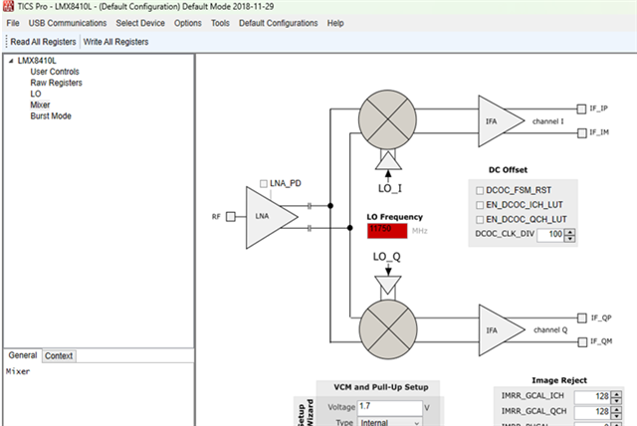Image resolution: width=637 pixels, height=426 pixels.
Task: Click the IF_IP output pin square
Action: tap(581, 108)
